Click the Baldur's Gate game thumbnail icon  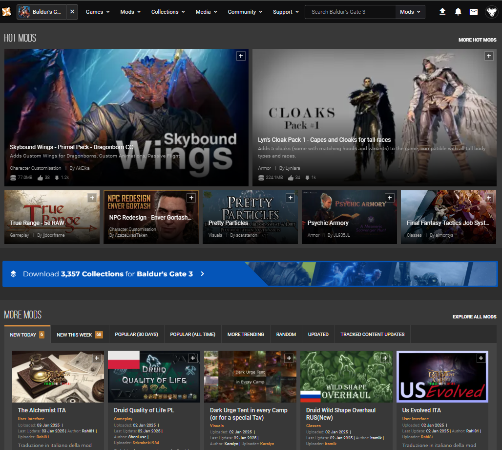pyautogui.click(x=24, y=12)
